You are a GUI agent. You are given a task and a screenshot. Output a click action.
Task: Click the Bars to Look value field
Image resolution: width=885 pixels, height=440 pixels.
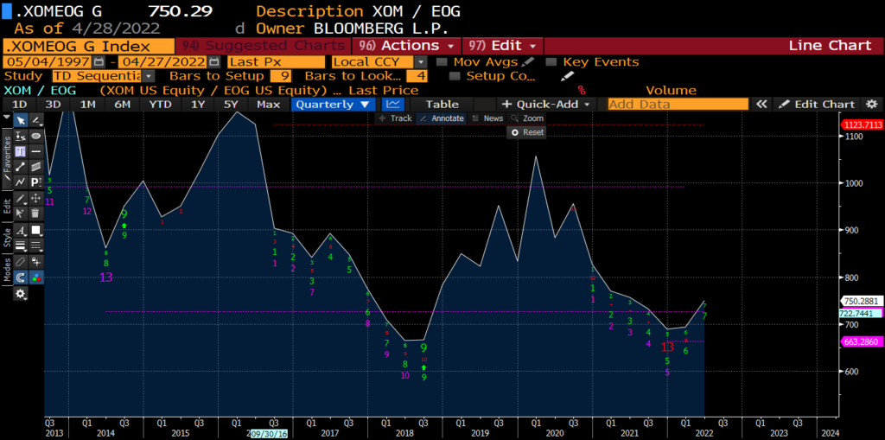416,76
